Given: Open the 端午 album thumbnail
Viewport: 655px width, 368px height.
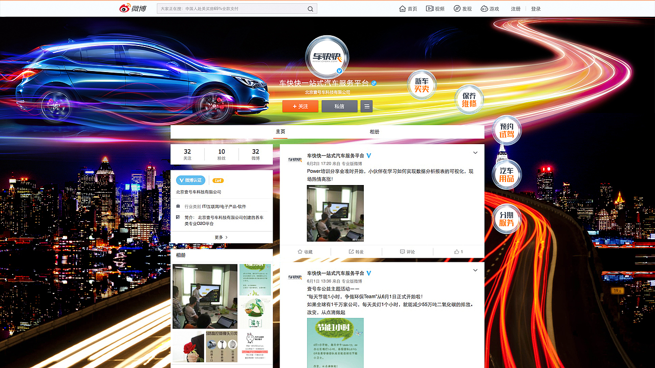Looking at the screenshot, I should [x=255, y=313].
